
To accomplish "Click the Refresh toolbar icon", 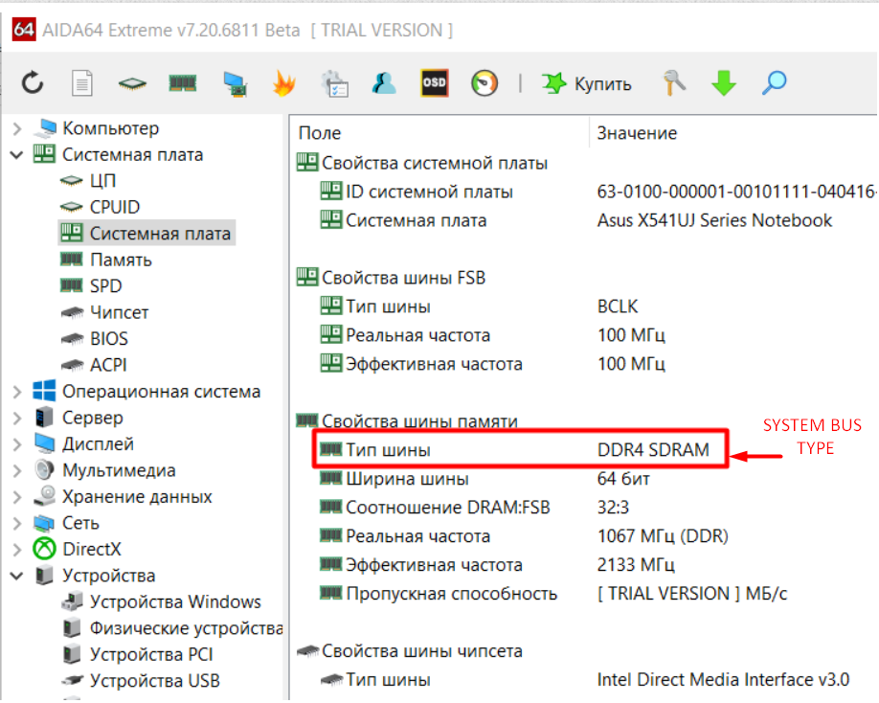I will click(33, 83).
